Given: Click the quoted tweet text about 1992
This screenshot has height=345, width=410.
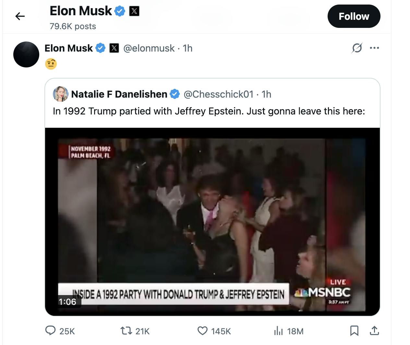Looking at the screenshot, I should click(x=209, y=111).
